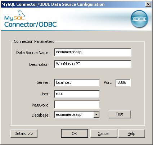Click the Connection Parameters group label
The image size is (153, 145).
tap(34, 41)
